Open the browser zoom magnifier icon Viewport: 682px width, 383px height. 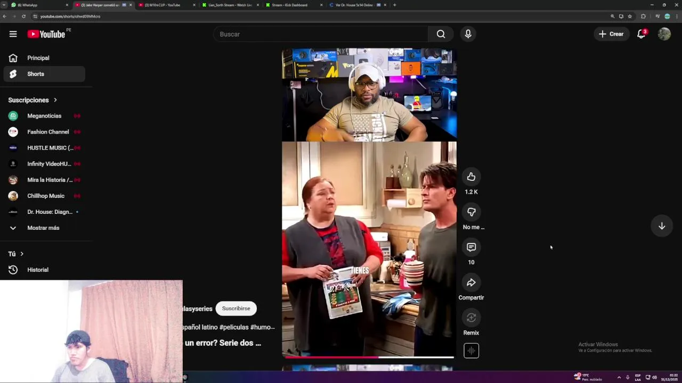click(613, 16)
